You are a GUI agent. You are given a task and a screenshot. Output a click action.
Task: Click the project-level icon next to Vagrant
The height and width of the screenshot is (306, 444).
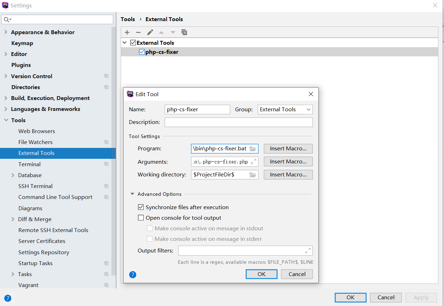107,285
